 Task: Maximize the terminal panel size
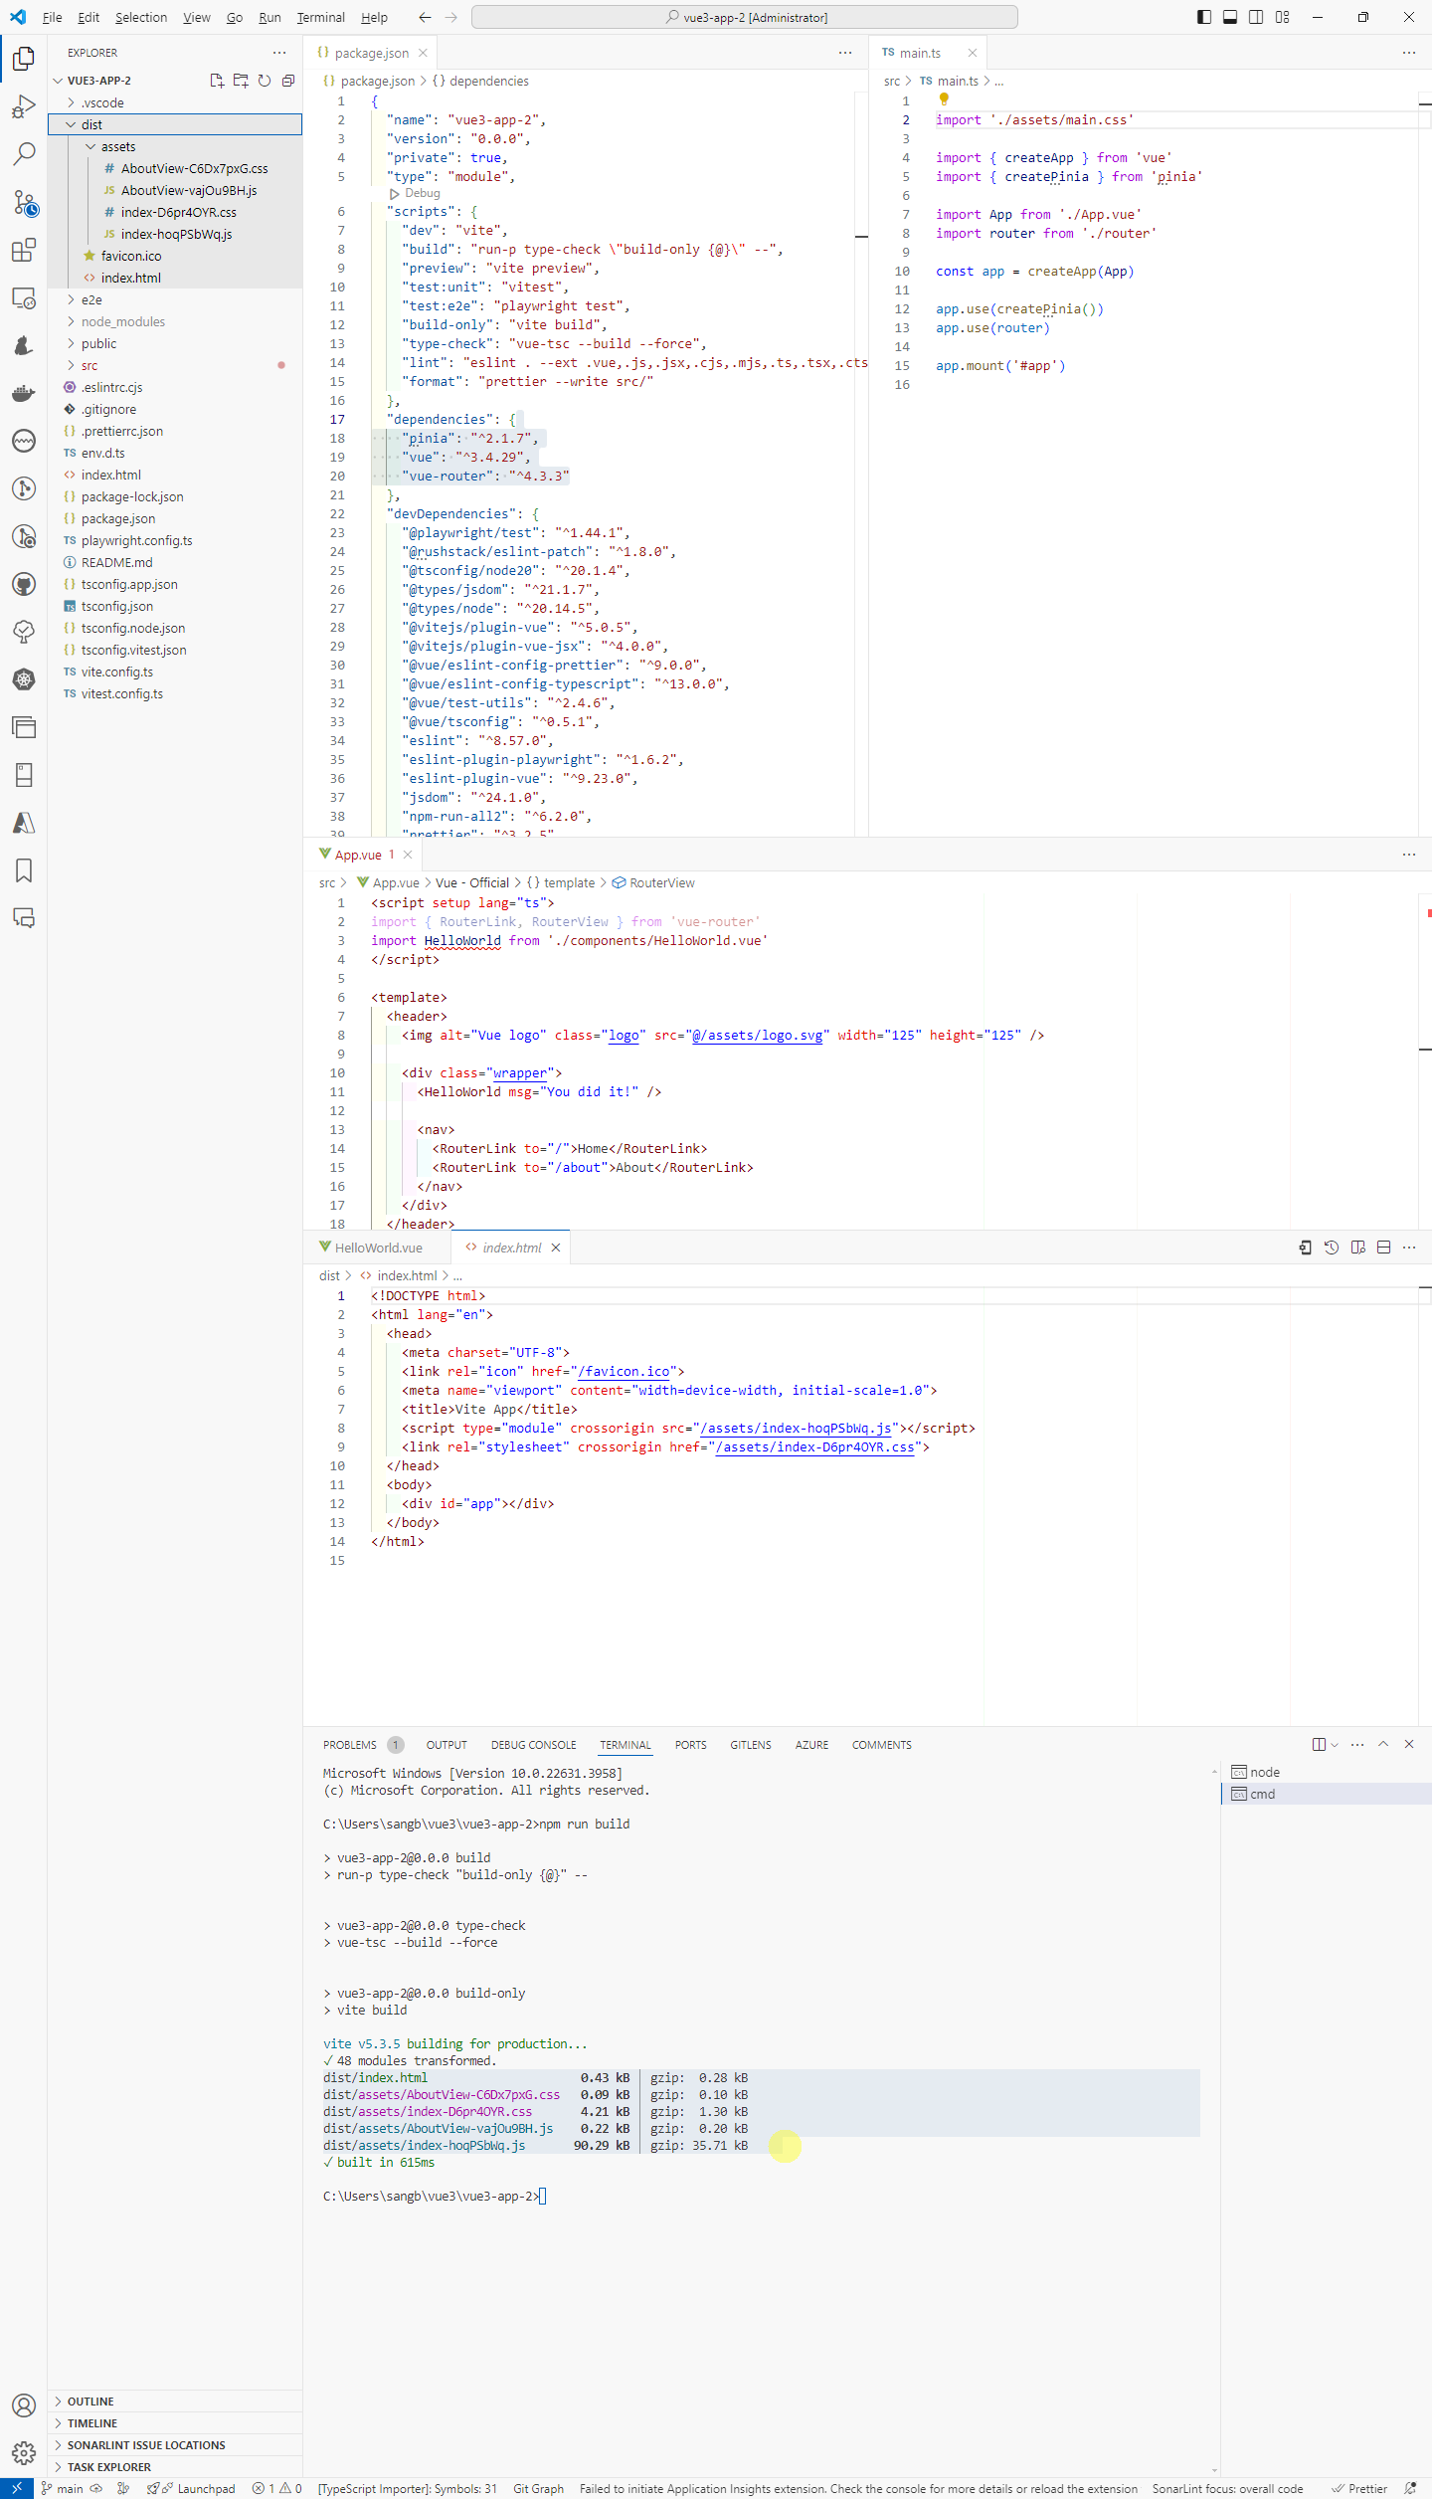(x=1383, y=1744)
